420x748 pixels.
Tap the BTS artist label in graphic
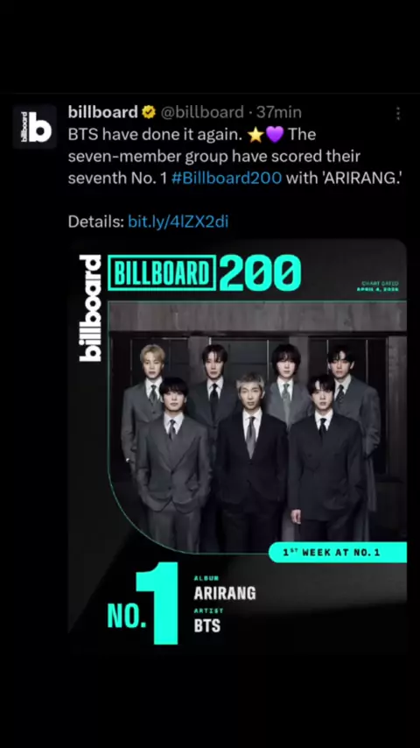tap(206, 625)
